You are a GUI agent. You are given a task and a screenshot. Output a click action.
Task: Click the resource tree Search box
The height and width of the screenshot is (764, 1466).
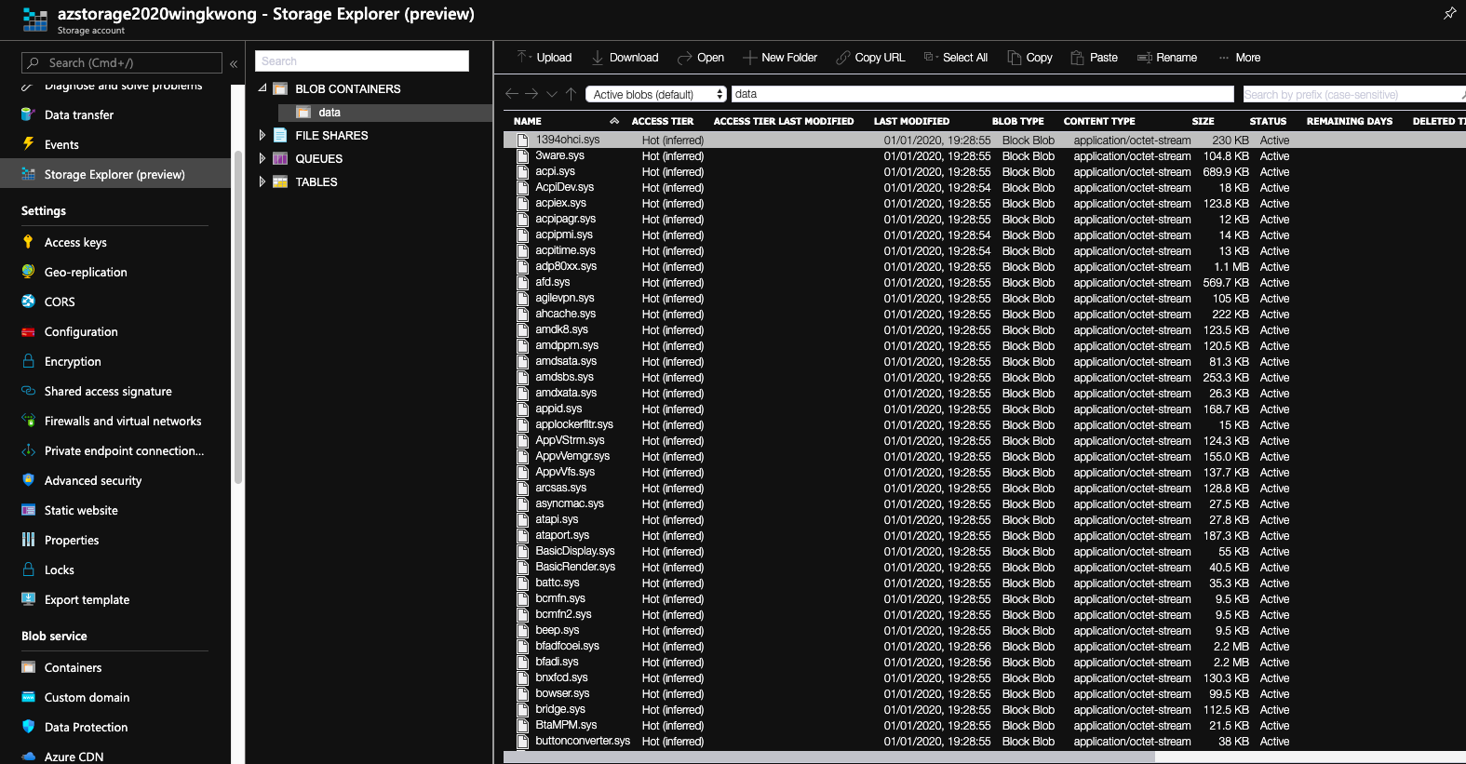point(362,60)
